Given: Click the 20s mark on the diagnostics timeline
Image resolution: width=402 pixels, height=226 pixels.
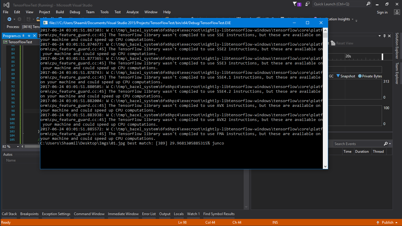Looking at the screenshot, I should [348, 56].
